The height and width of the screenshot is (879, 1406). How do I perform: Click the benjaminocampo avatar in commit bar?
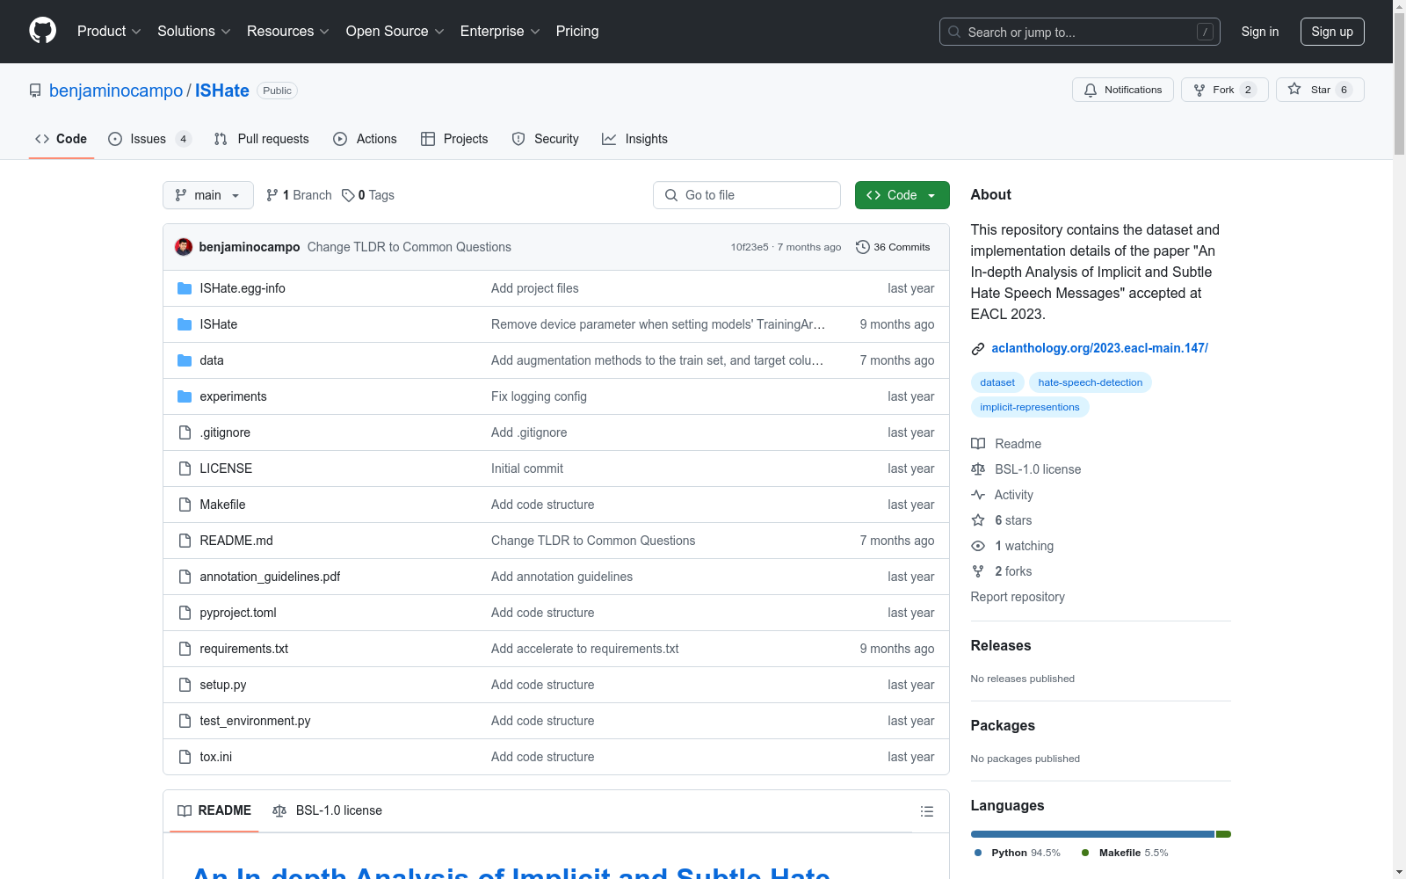click(184, 247)
